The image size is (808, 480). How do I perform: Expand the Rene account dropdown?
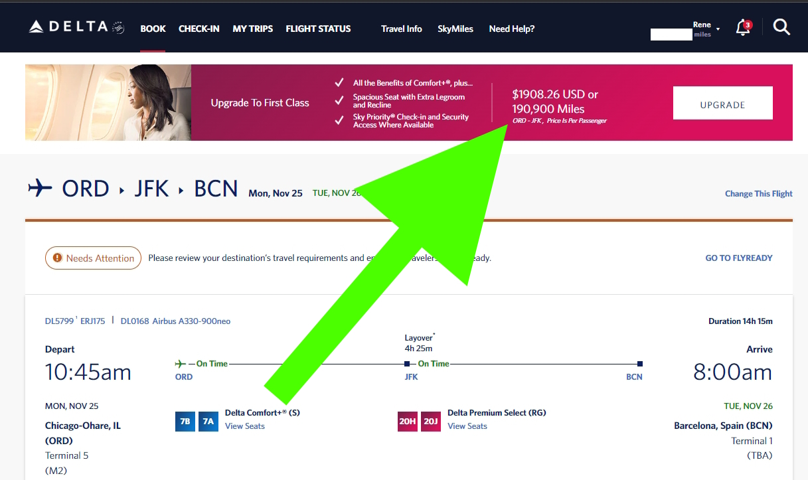[x=706, y=29]
